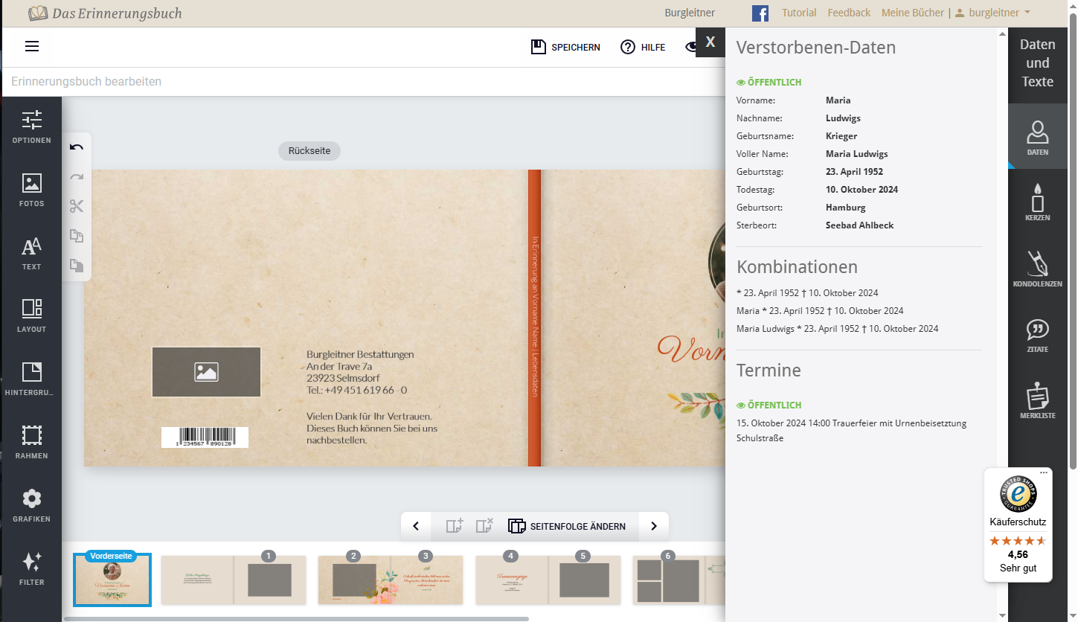The image size is (1078, 622).
Task: Open Hilfe help
Action: click(x=643, y=47)
